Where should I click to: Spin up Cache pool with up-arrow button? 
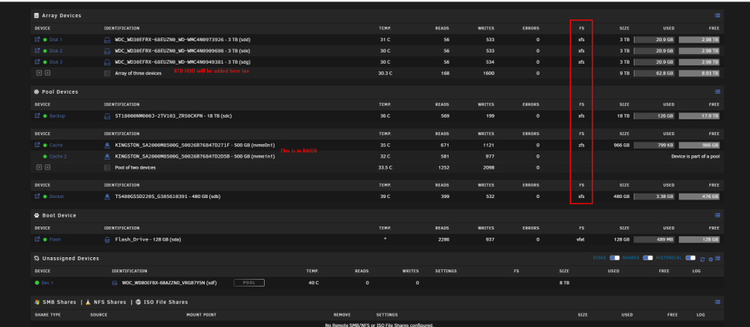[48, 168]
